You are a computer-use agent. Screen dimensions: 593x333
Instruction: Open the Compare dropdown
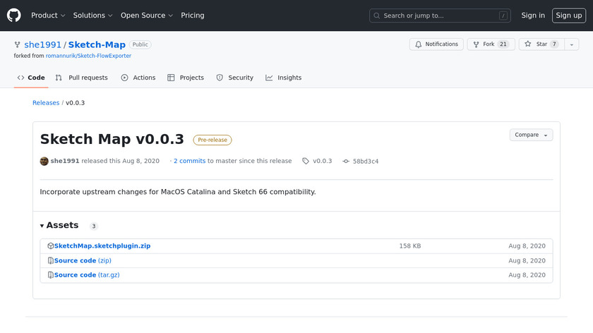(x=531, y=135)
